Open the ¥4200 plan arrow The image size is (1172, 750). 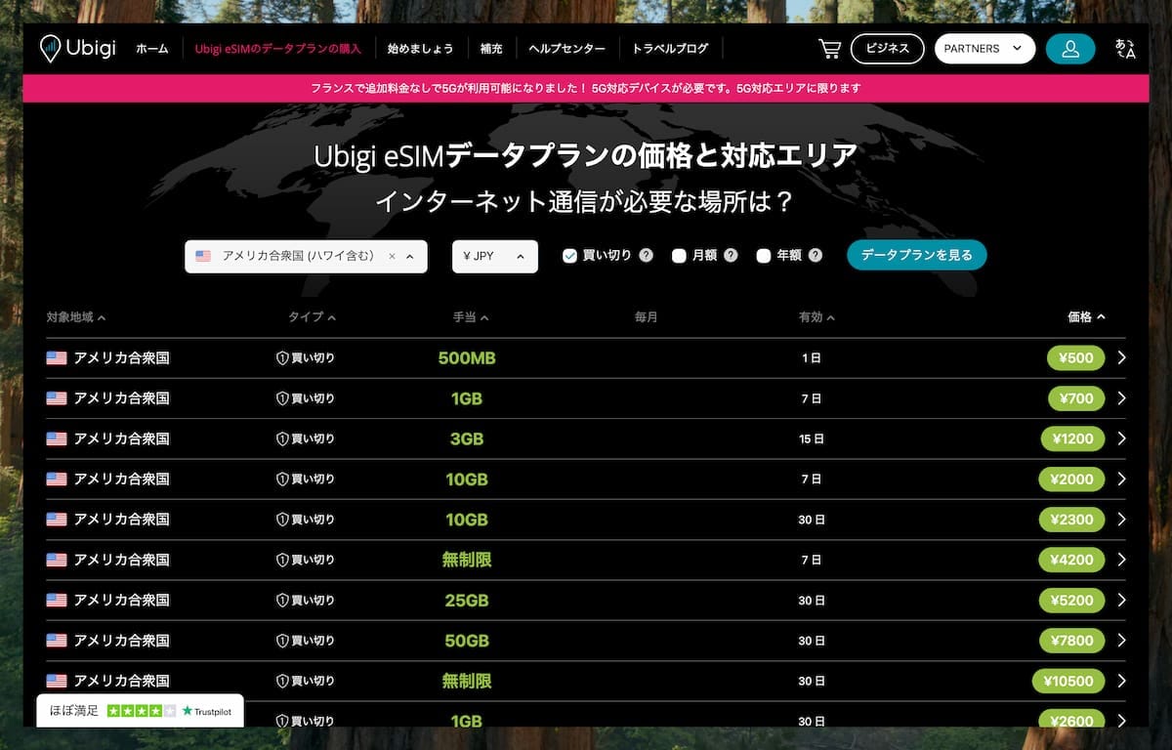[x=1121, y=560]
